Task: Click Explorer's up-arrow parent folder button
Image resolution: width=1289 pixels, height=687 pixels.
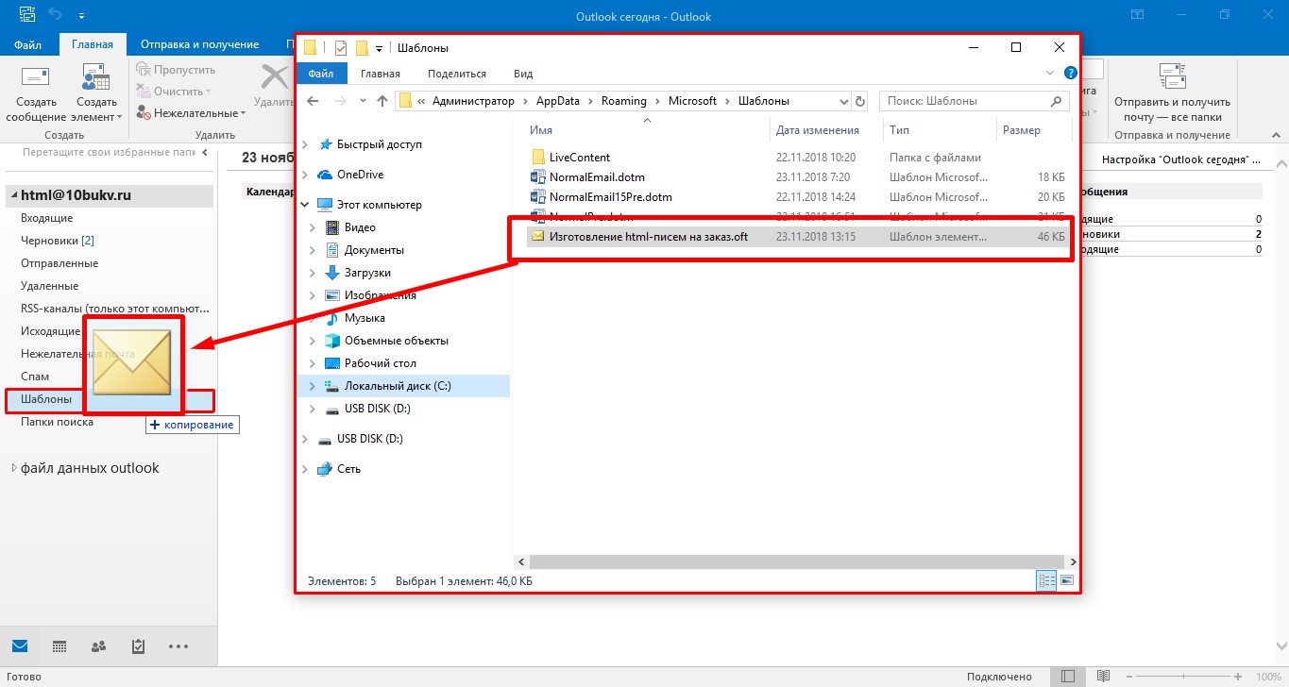Action: [x=382, y=101]
